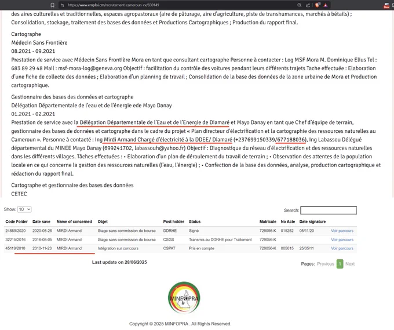Screen dimensions: 394x330
Task: Click post holder 'CSPAT' cell
Action: (x=169, y=248)
